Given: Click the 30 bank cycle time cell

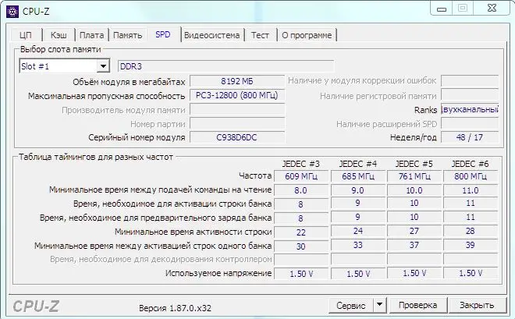Looking at the screenshot, I should 301,246.
